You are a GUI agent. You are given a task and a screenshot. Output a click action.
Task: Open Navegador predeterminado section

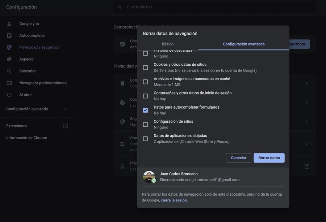43,83
